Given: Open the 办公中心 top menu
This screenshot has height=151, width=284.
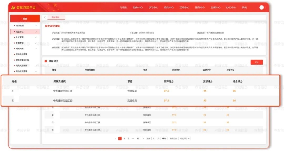Looking at the screenshot, I should coord(231,8).
